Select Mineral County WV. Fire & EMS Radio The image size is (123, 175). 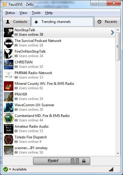[59, 86]
